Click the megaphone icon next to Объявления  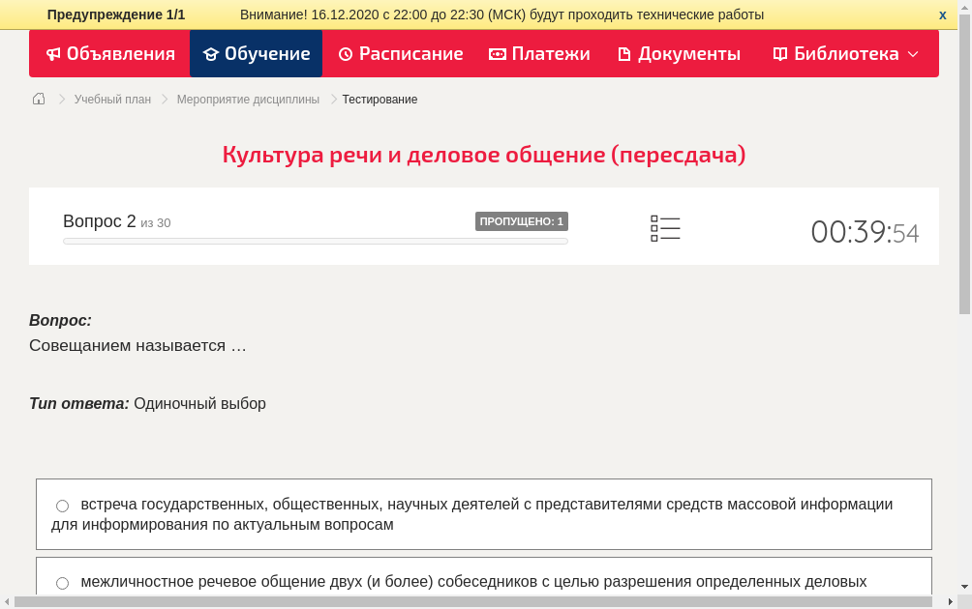tap(54, 54)
